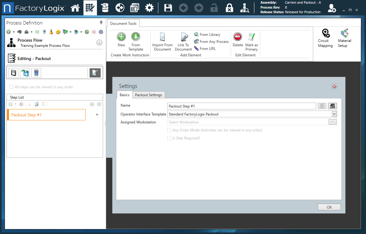Enable Any Order Mode

169,130
